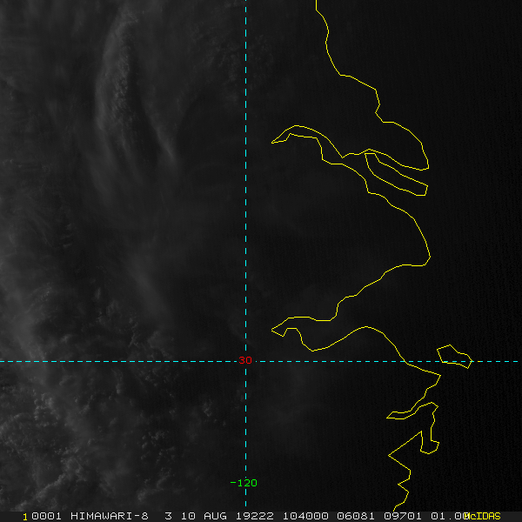This screenshot has width=522, height=522.
Task: Click the 0001 image number text
Action: click(46, 516)
